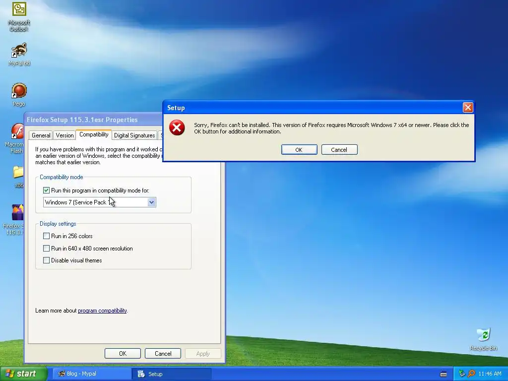
Task: Select the x86 folder desktop icon
Action: [18, 177]
